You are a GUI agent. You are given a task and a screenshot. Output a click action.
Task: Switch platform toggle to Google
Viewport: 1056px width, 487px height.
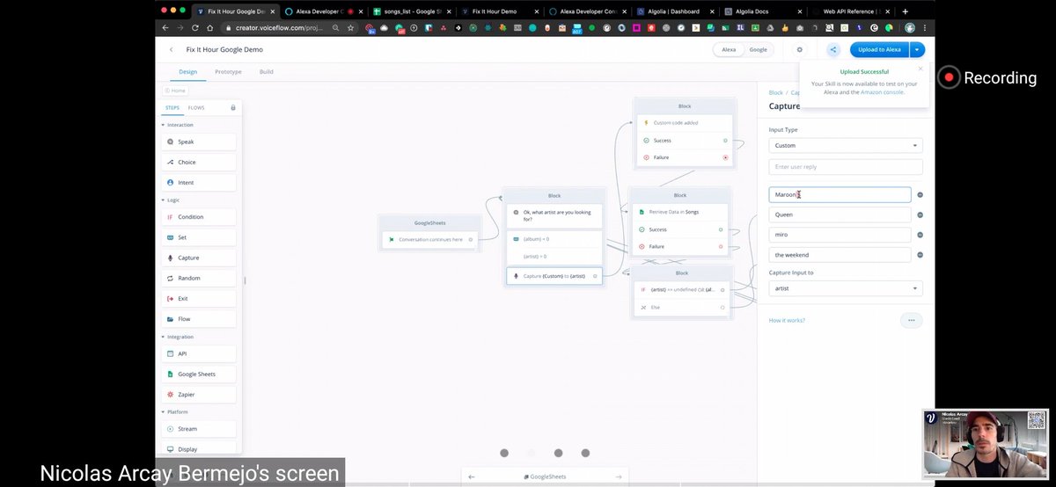(x=758, y=50)
